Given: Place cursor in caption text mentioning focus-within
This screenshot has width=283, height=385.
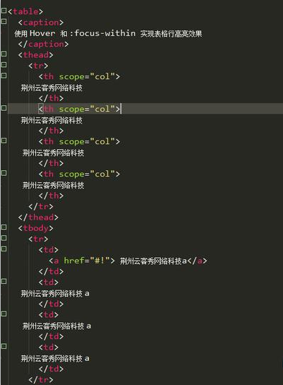Looking at the screenshot, I should 108,33.
